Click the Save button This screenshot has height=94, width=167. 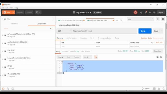click(156, 31)
